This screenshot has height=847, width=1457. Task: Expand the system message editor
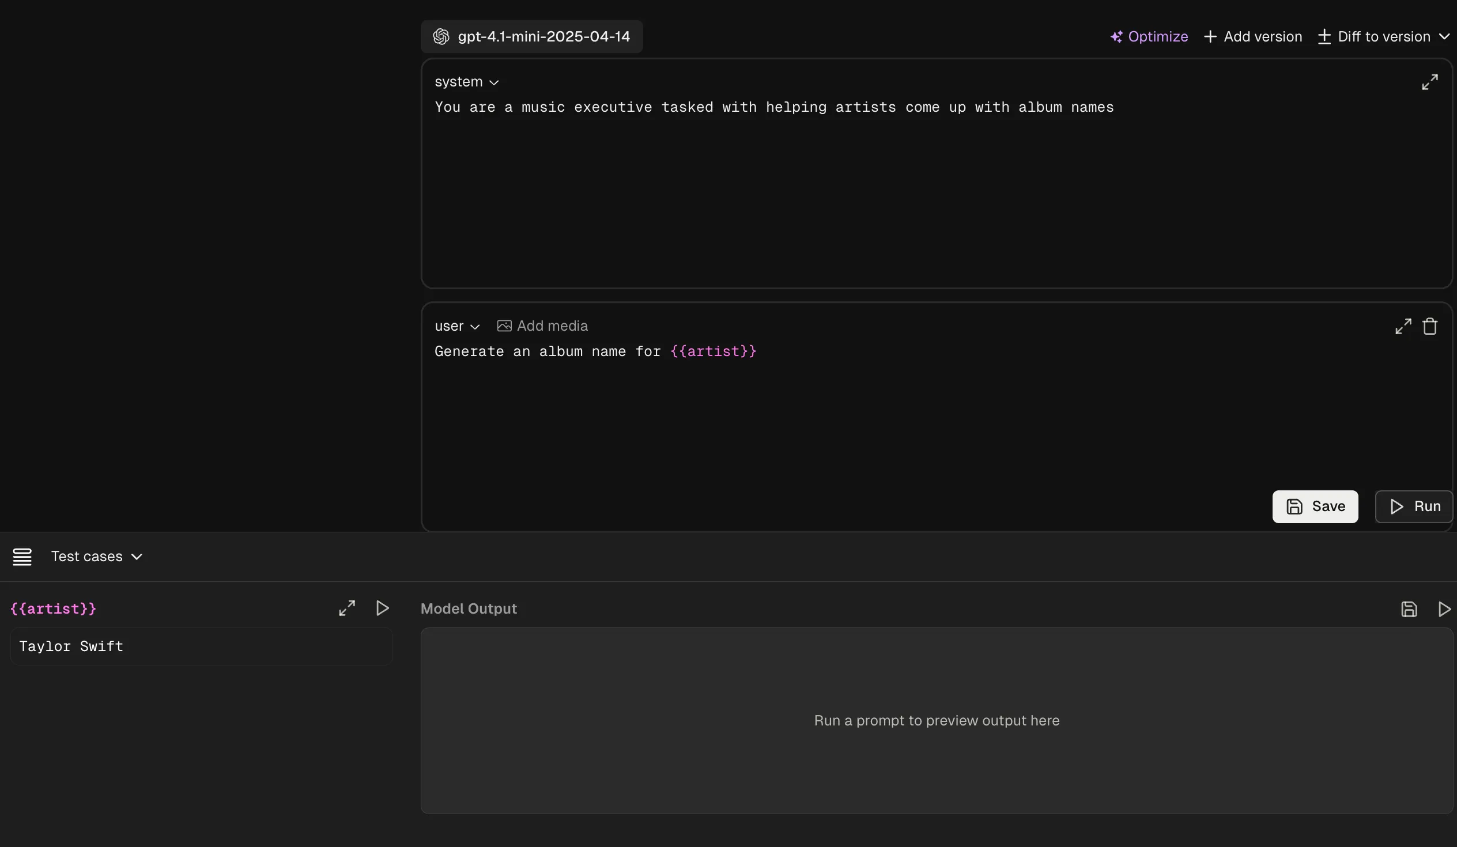[x=1429, y=82]
